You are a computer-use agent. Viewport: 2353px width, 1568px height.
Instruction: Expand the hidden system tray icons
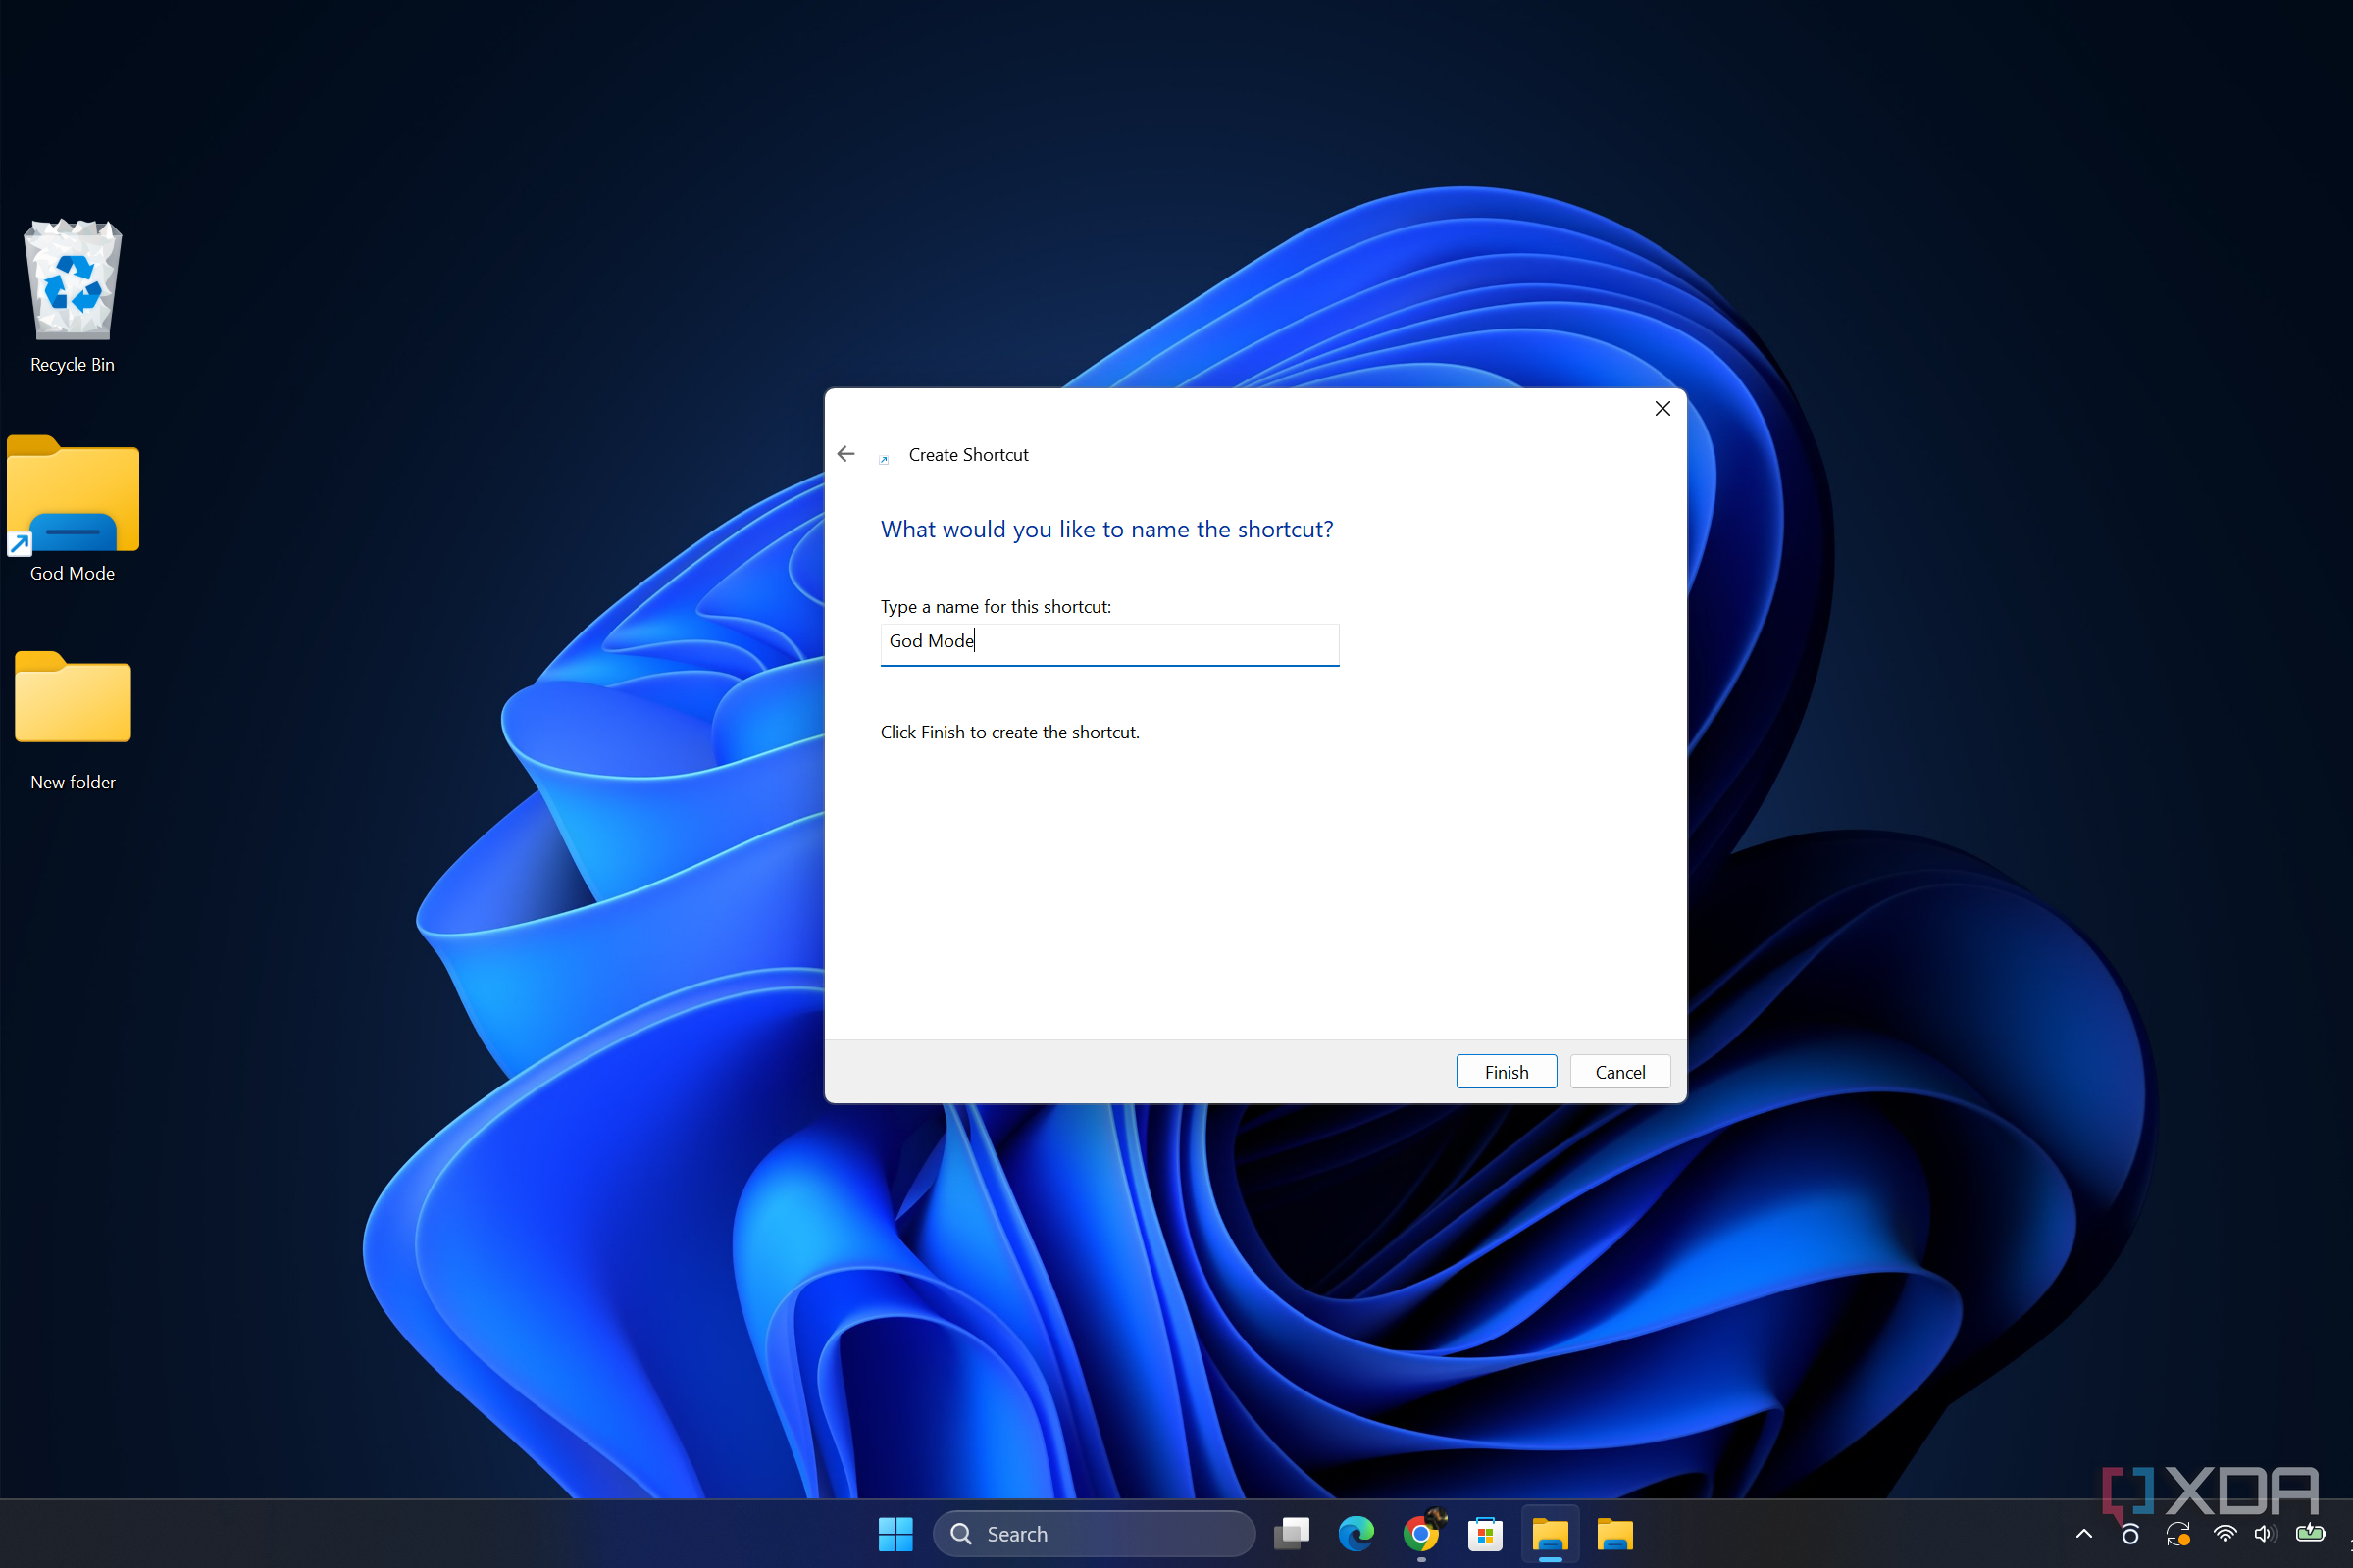[2084, 1534]
